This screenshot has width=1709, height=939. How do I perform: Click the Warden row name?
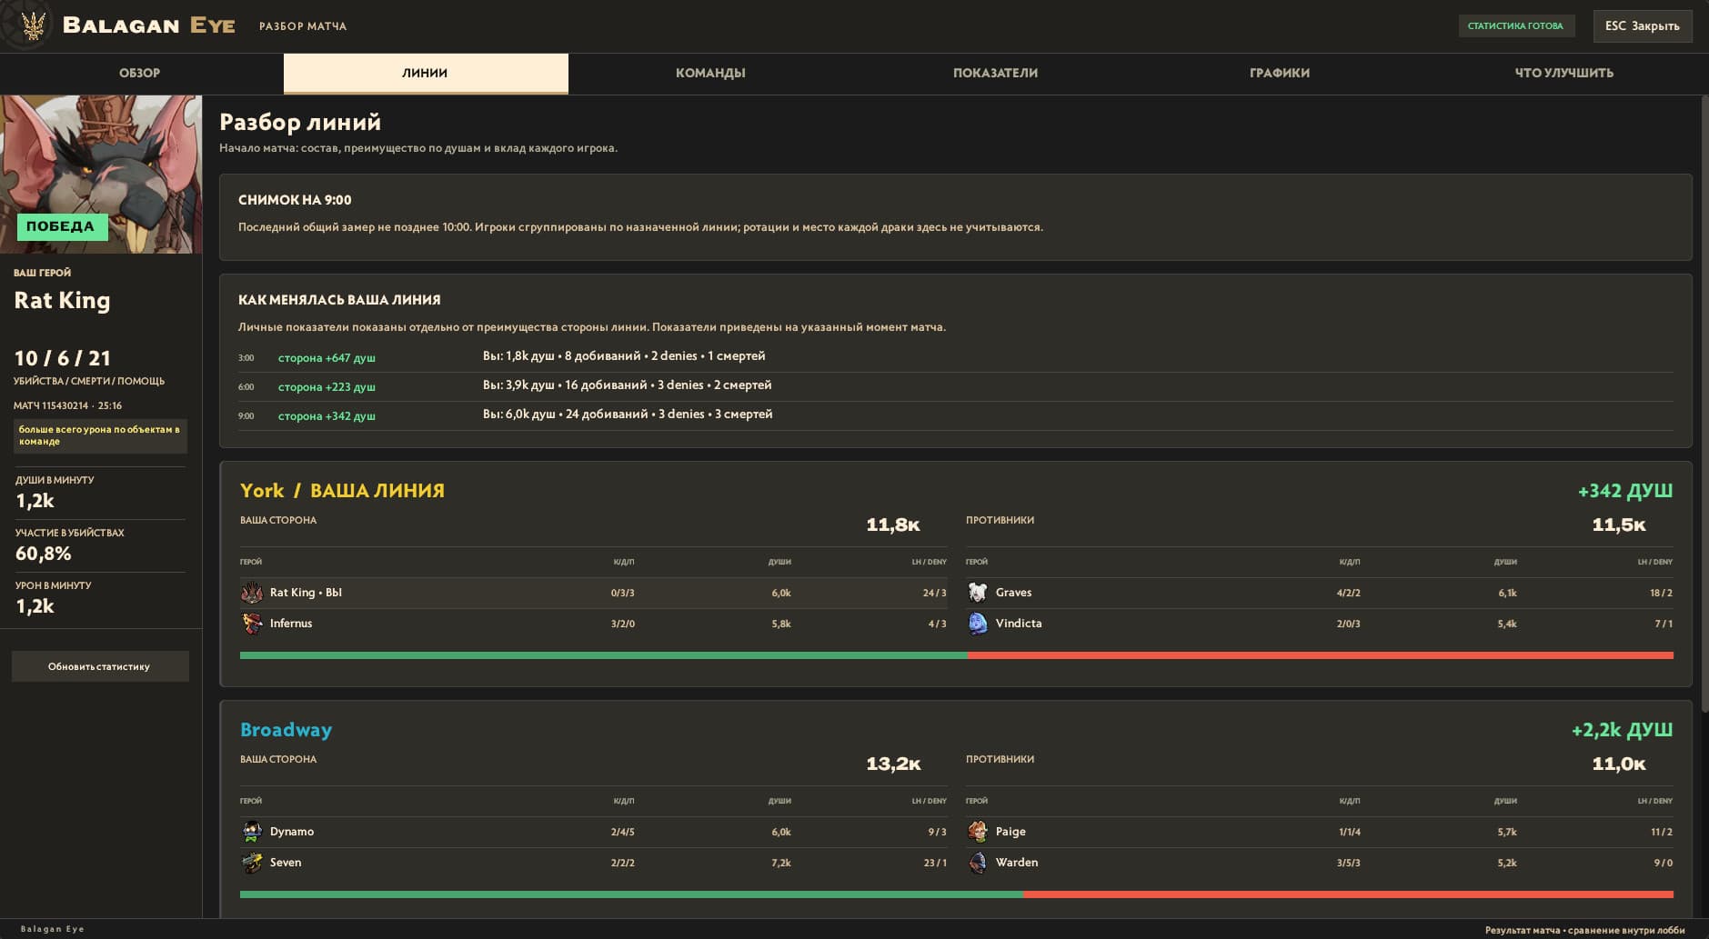[1017, 863]
